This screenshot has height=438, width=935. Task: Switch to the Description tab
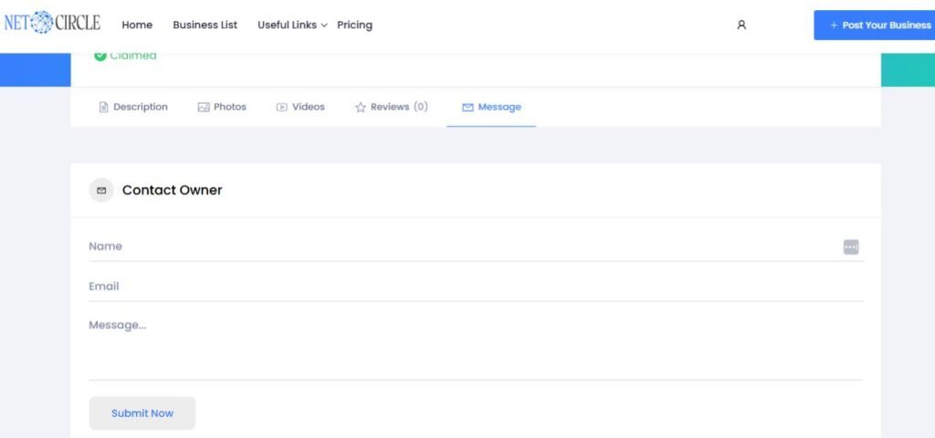[133, 108]
